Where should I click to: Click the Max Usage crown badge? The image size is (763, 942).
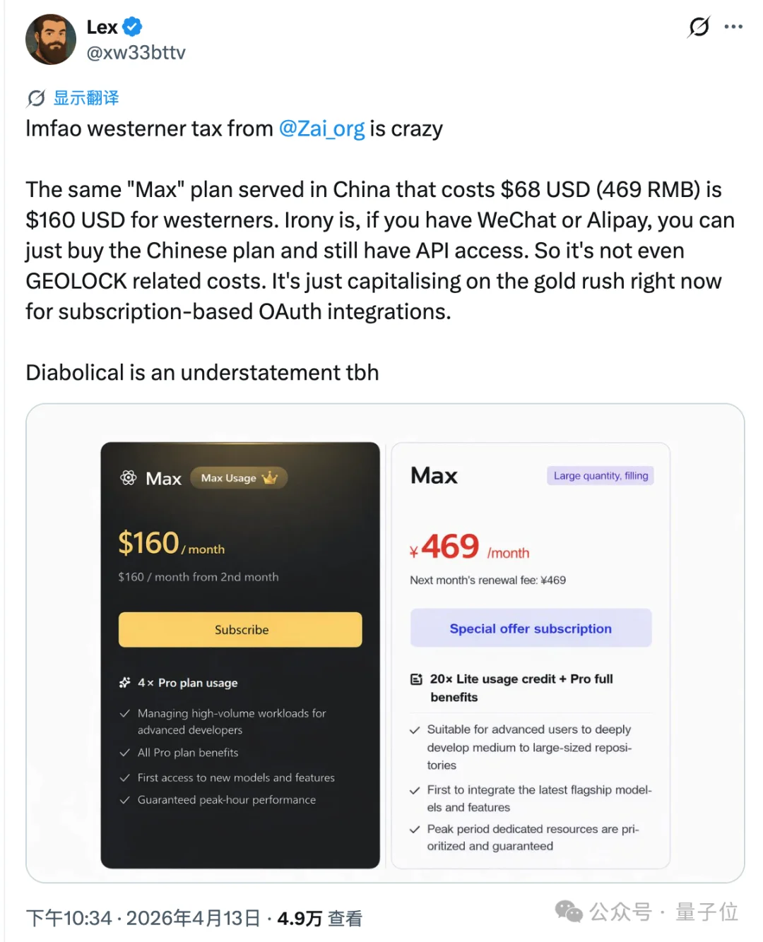[x=239, y=478]
